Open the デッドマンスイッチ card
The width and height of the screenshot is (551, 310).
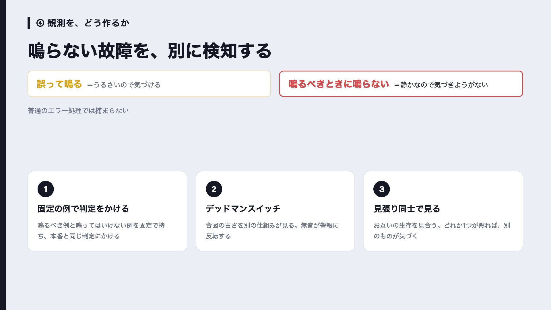click(x=275, y=211)
